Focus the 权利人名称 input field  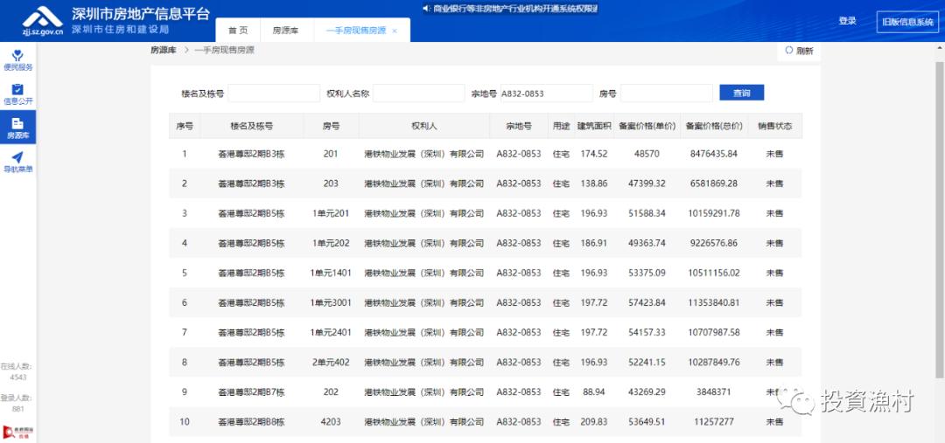click(419, 93)
